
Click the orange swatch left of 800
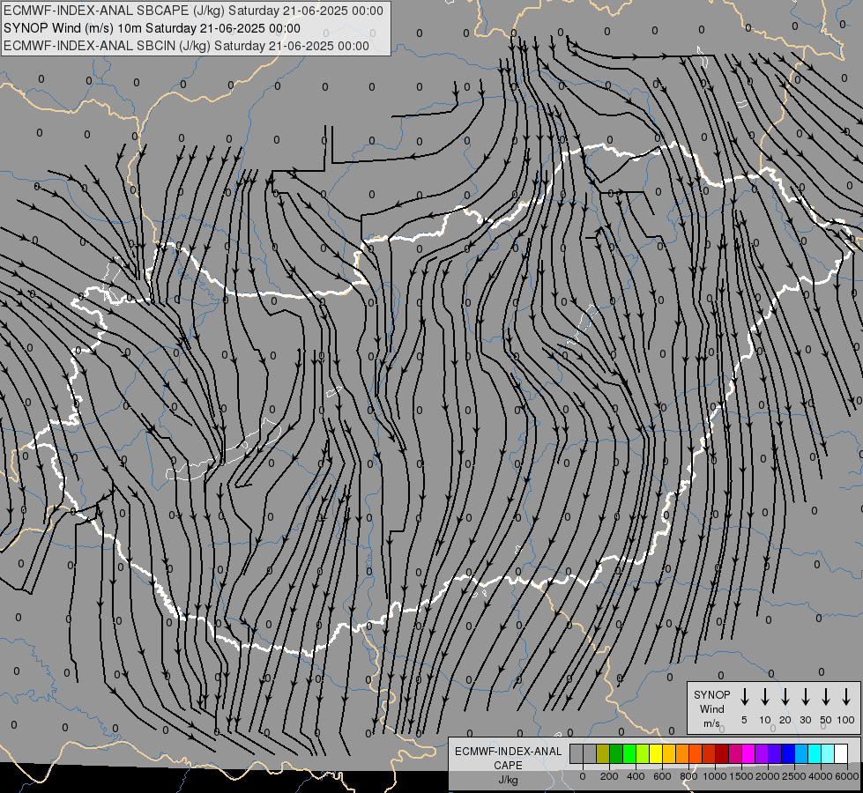pos(682,753)
